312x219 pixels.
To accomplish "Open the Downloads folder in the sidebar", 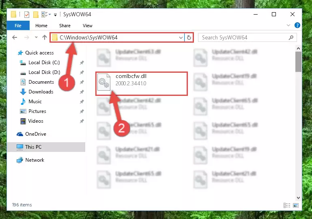I will point(37,92).
